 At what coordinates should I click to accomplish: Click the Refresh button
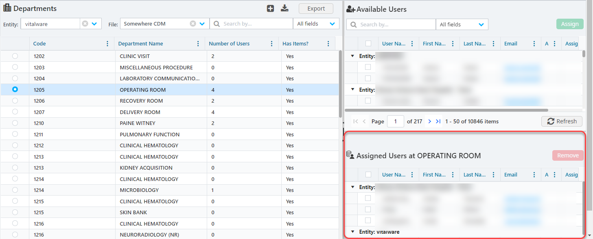coord(562,121)
